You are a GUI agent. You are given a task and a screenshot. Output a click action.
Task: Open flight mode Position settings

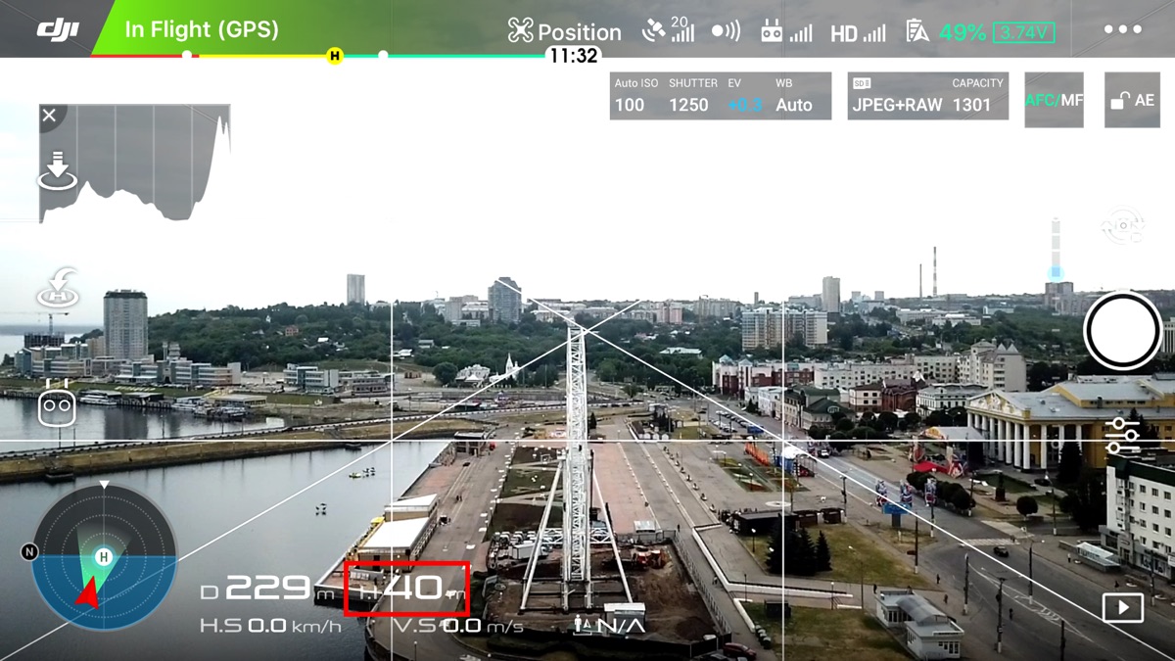point(565,32)
